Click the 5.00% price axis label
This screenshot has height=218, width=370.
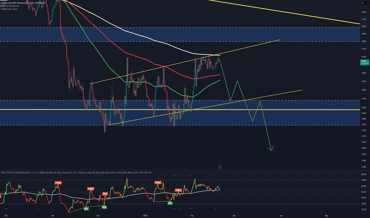tap(364, 27)
